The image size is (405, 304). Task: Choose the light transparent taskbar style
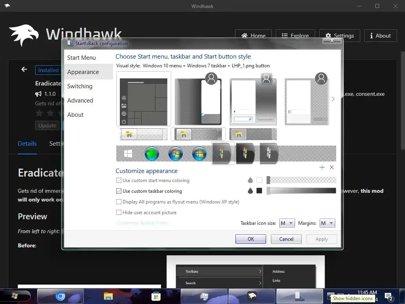(144, 134)
